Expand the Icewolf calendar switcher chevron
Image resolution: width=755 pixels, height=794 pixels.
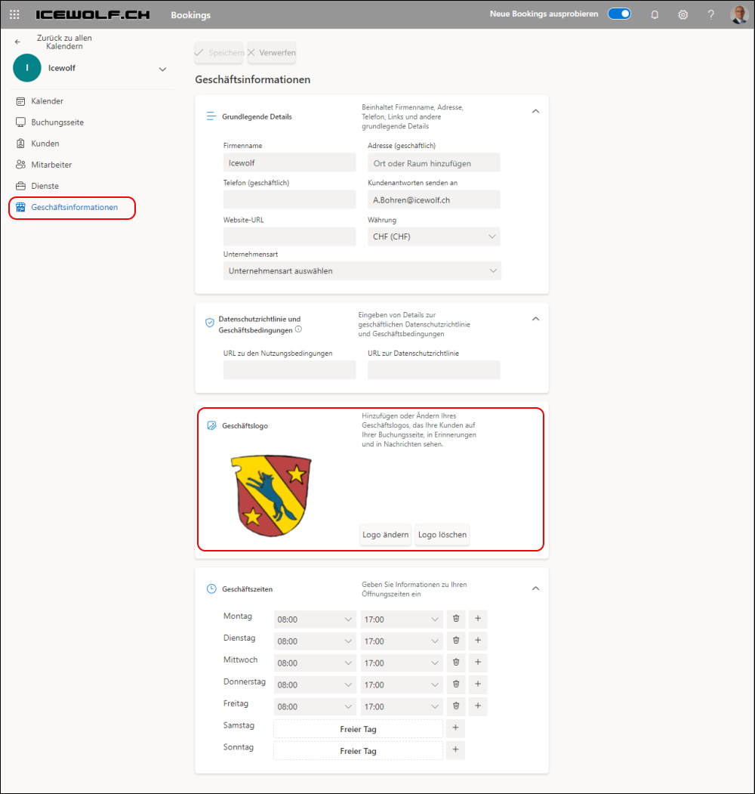pyautogui.click(x=162, y=69)
